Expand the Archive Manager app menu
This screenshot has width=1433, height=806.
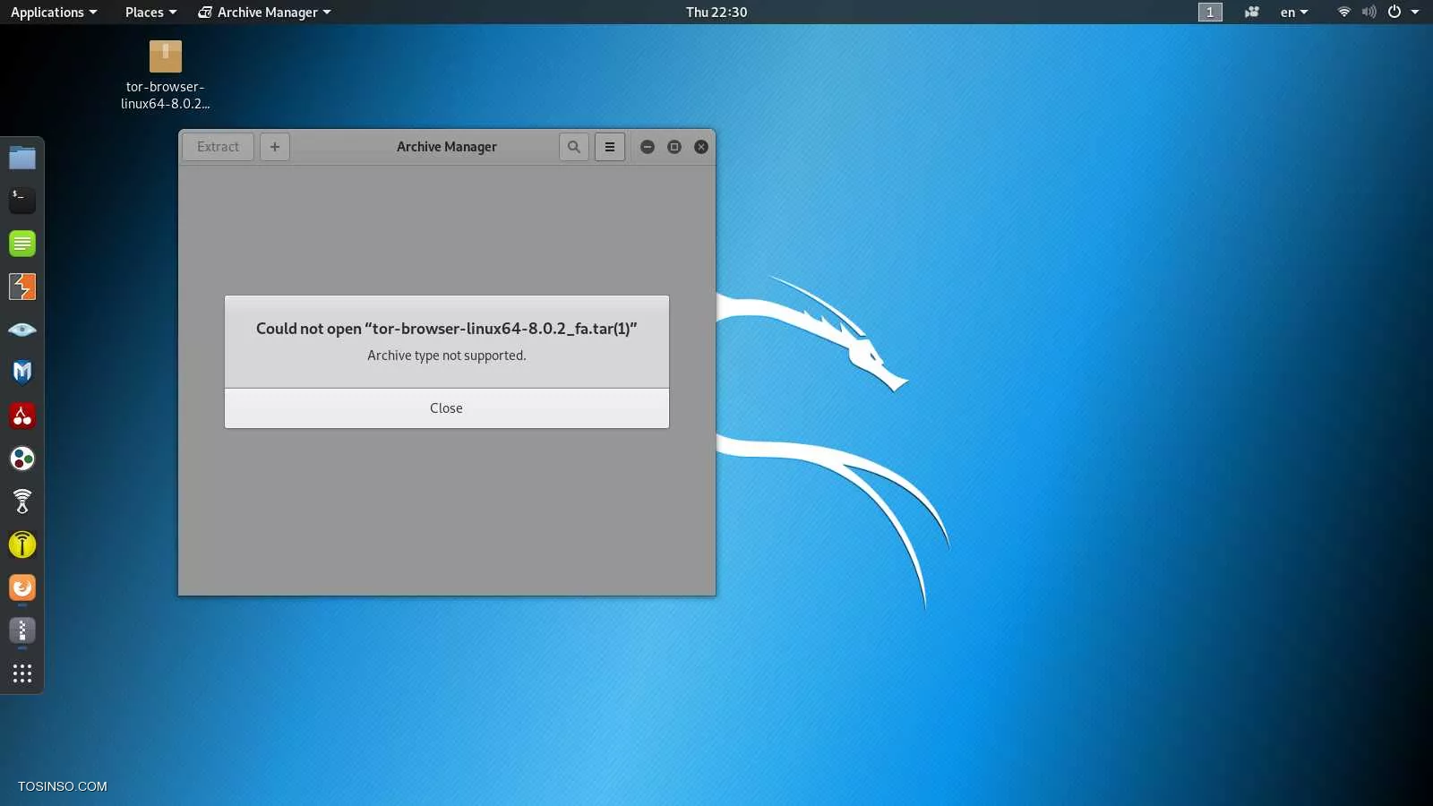point(265,13)
